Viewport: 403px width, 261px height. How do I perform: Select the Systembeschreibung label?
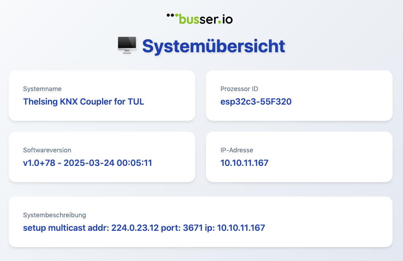[x=55, y=215]
